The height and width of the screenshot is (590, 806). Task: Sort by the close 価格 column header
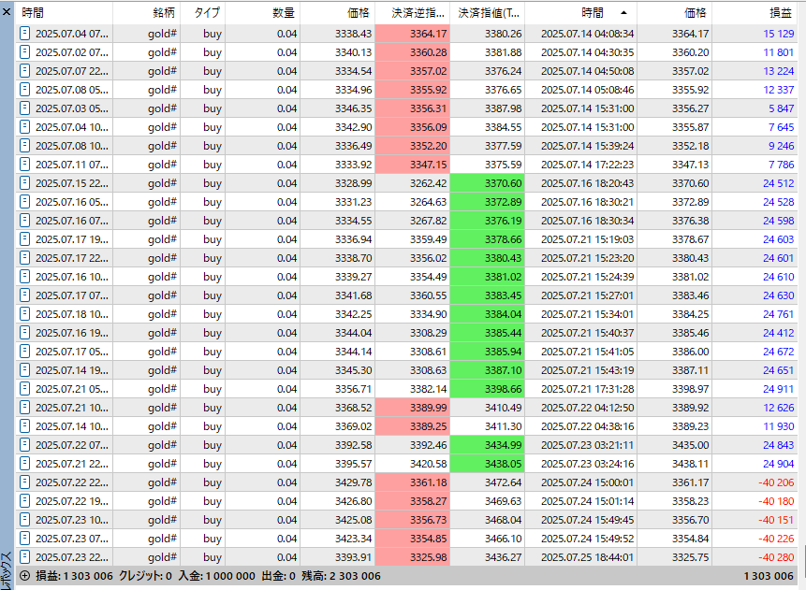[674, 12]
